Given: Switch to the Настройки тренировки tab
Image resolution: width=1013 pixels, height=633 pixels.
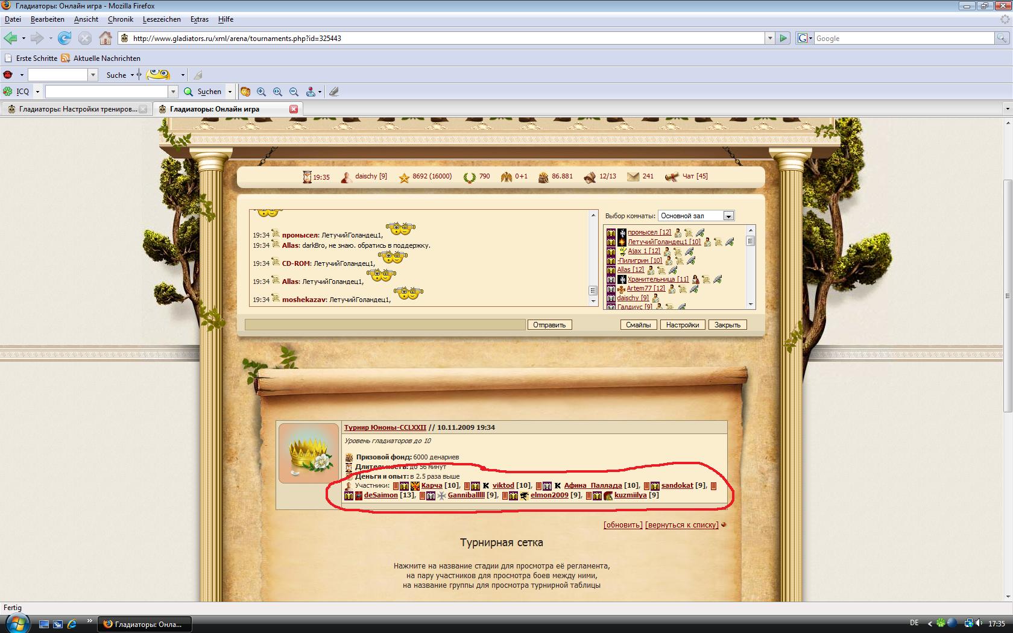Looking at the screenshot, I should pyautogui.click(x=77, y=109).
